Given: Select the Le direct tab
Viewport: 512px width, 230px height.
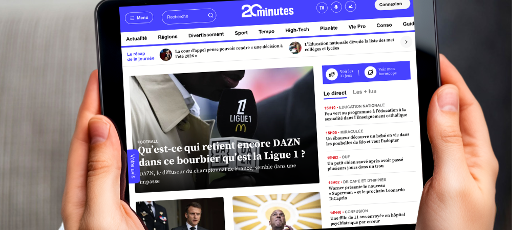Looking at the screenshot, I should coord(335,94).
